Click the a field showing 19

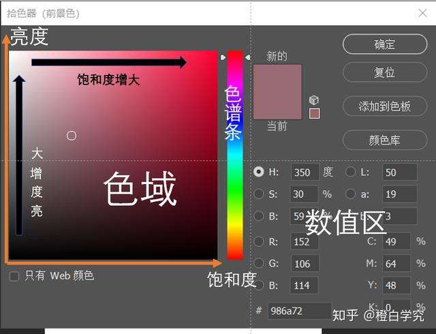click(x=400, y=194)
